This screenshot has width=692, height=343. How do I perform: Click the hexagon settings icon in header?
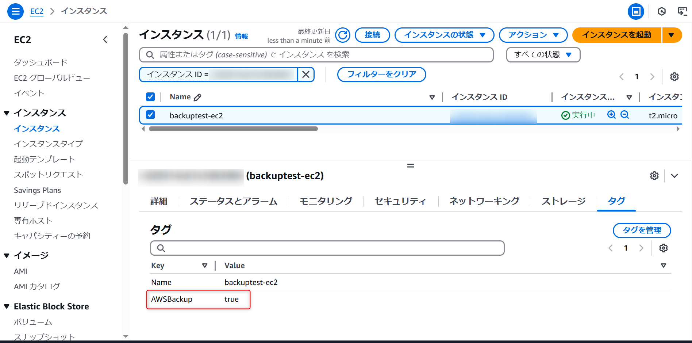tap(662, 11)
